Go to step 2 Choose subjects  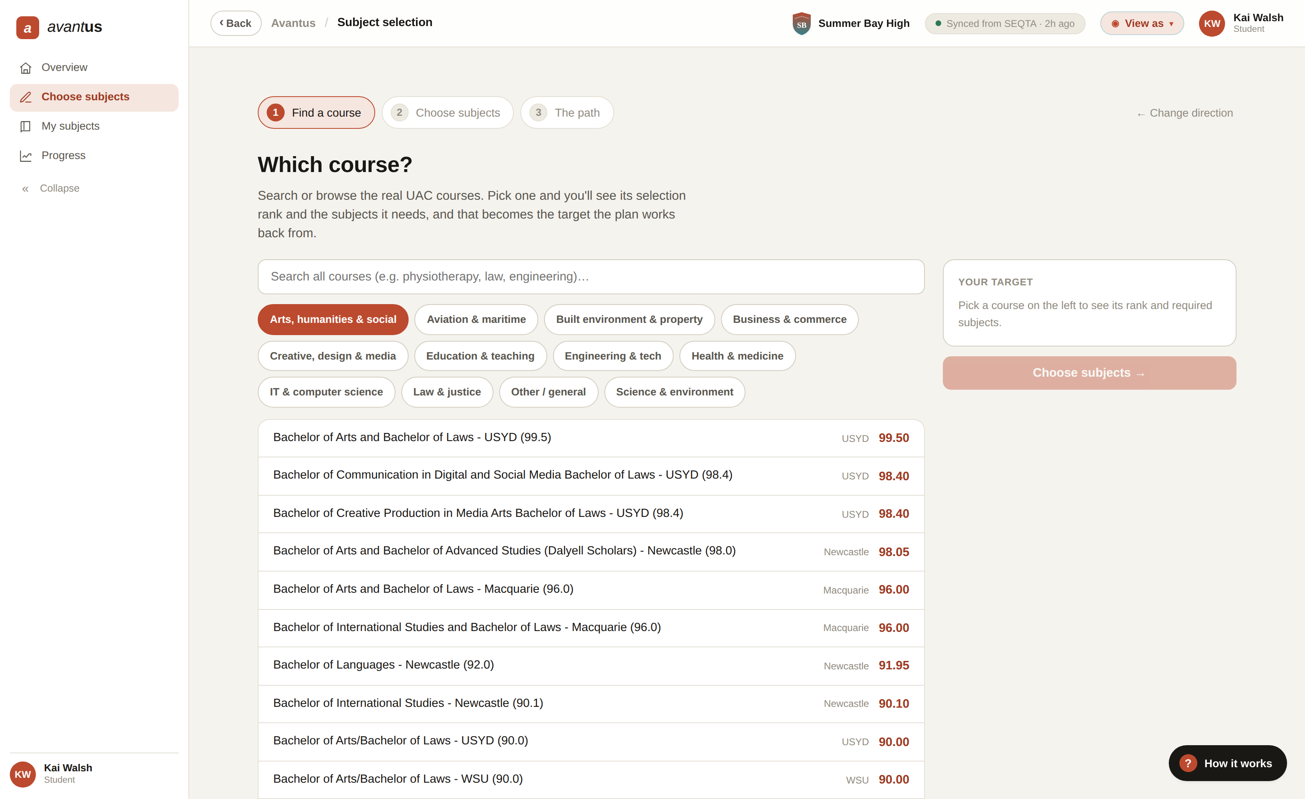447,112
